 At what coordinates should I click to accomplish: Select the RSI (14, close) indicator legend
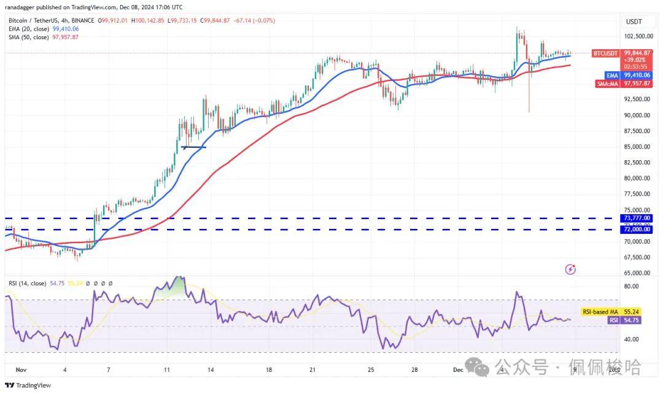pyautogui.click(x=28, y=284)
